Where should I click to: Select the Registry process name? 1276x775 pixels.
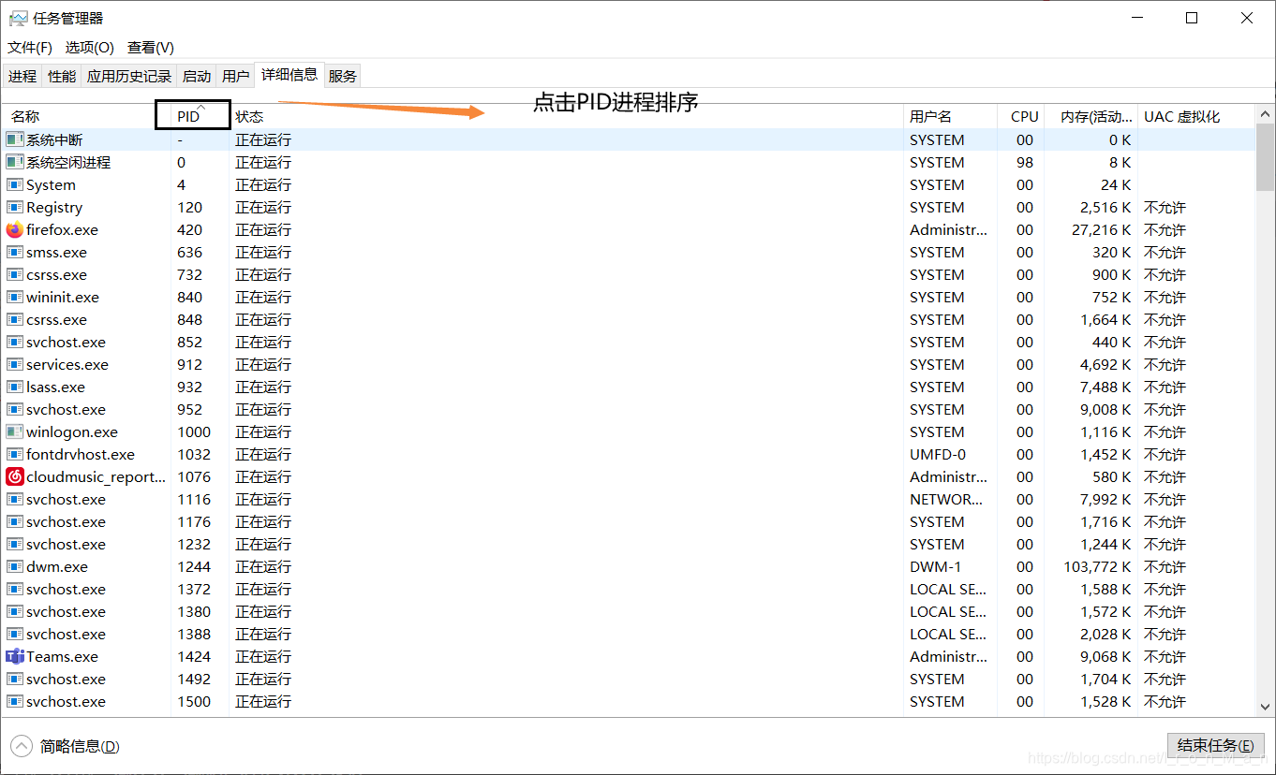coord(54,207)
